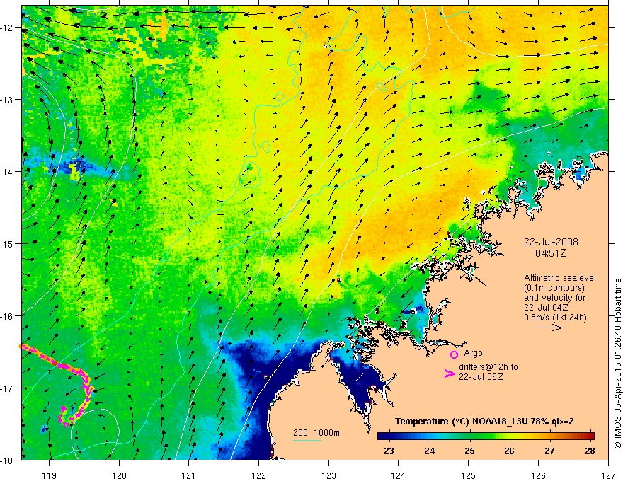Image resolution: width=623 pixels, height=481 pixels.
Task: Click the longitude axis label "124"
Action: click(x=399, y=475)
